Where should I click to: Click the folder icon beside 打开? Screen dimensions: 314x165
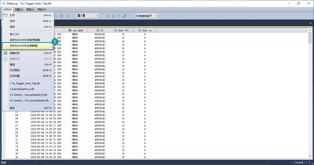(5, 15)
